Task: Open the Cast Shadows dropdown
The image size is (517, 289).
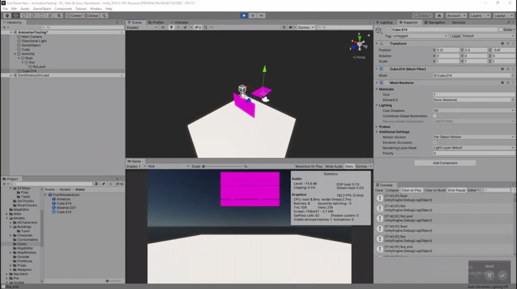Action: pos(474,110)
